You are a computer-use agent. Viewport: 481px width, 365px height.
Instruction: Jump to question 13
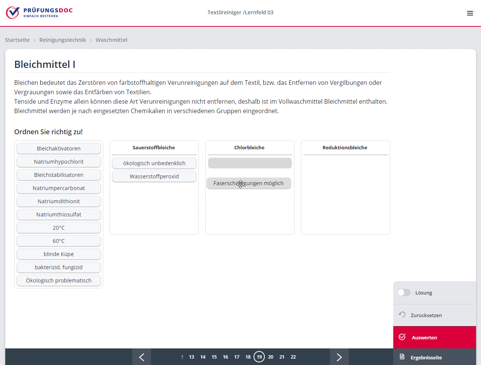click(191, 357)
